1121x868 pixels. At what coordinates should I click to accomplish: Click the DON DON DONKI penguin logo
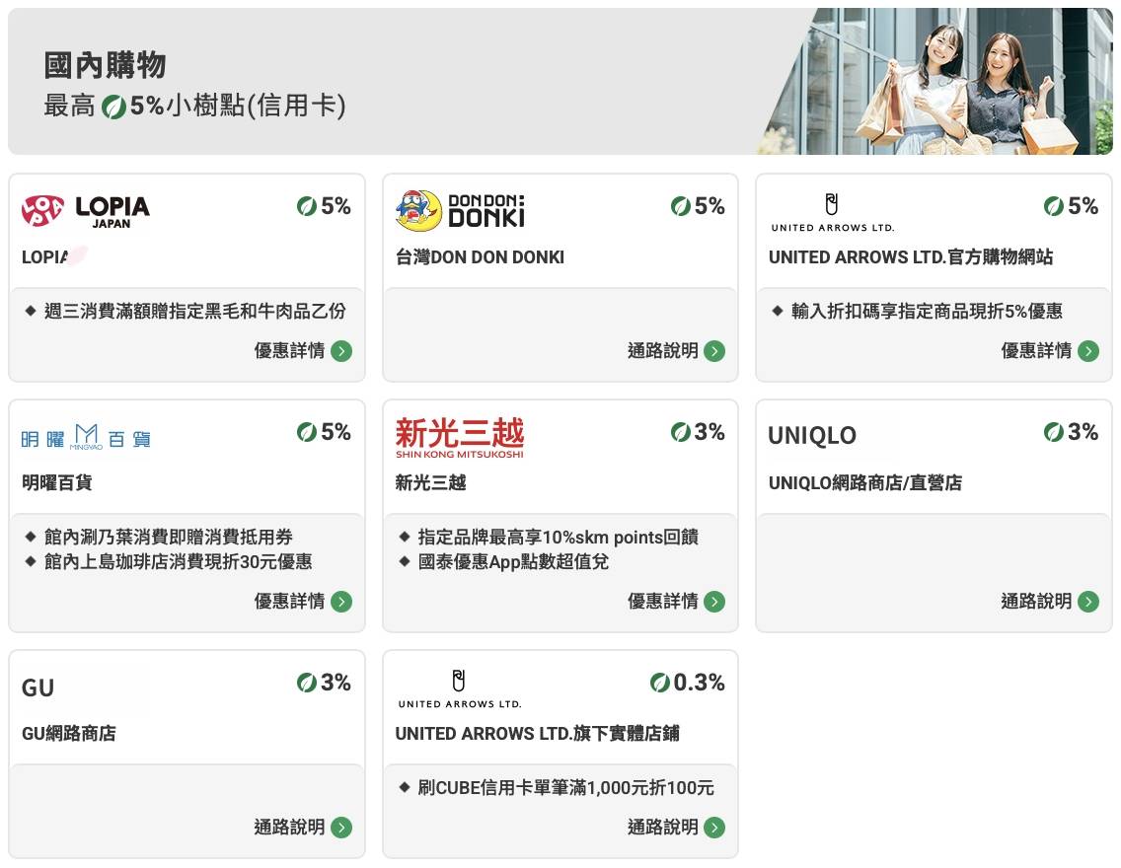pos(460,210)
